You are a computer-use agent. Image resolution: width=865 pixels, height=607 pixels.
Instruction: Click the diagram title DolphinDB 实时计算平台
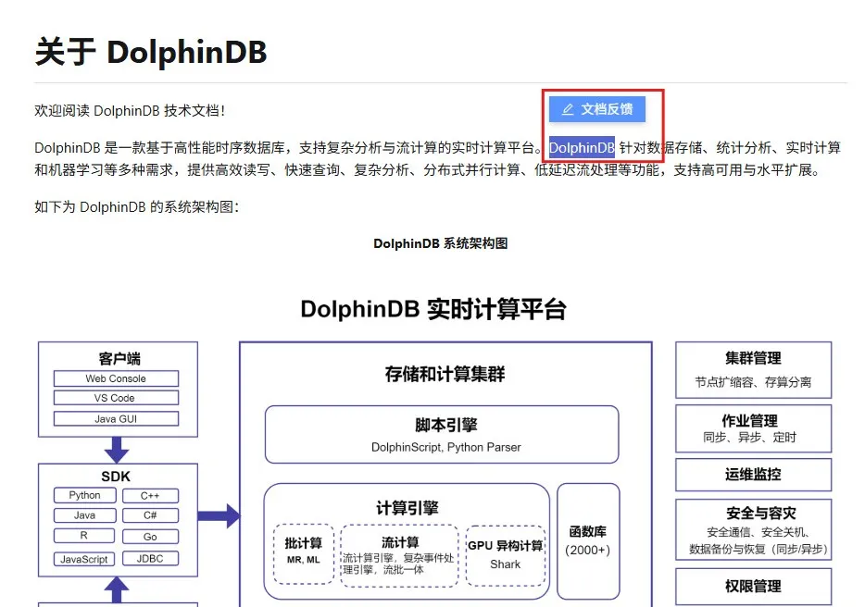(433, 309)
